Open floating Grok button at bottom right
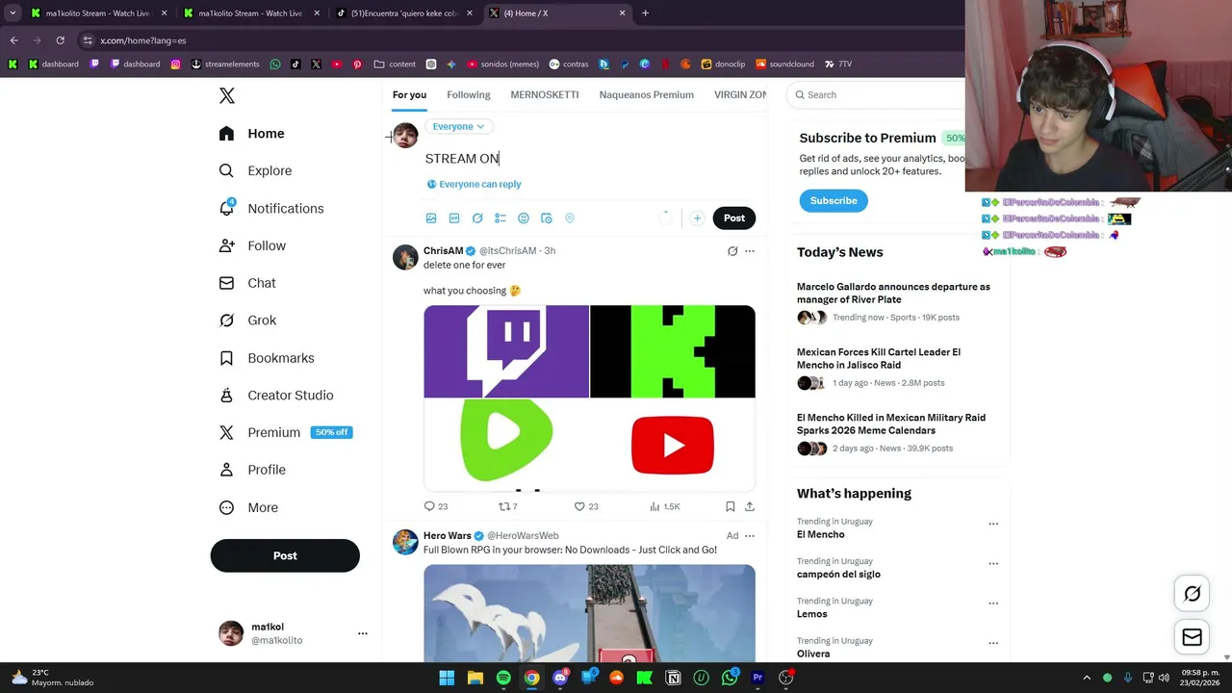Screen dimensions: 1232x693 (1193, 594)
